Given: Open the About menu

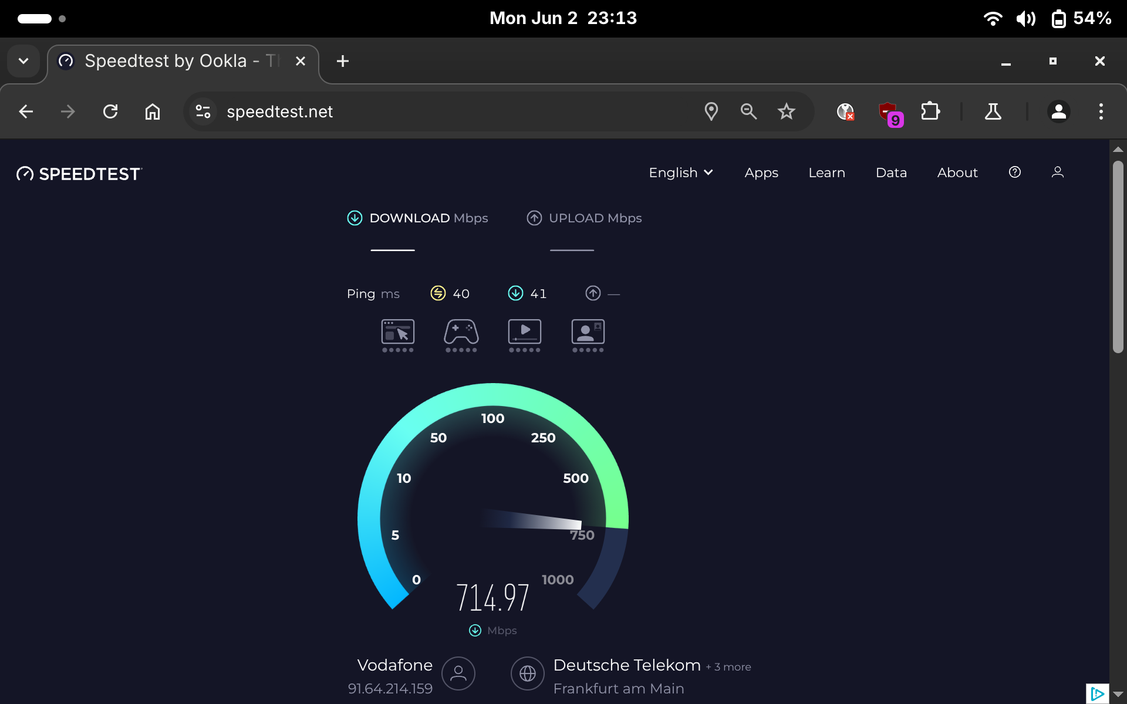Looking at the screenshot, I should coord(957,172).
